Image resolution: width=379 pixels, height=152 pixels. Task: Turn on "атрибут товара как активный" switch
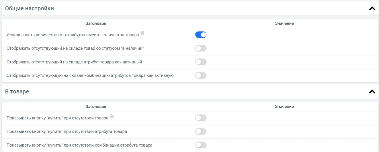[201, 62]
